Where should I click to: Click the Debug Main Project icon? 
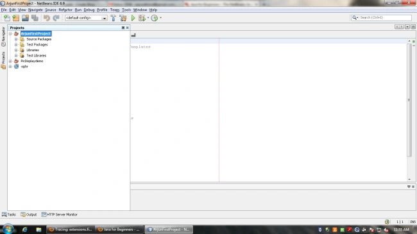142,18
